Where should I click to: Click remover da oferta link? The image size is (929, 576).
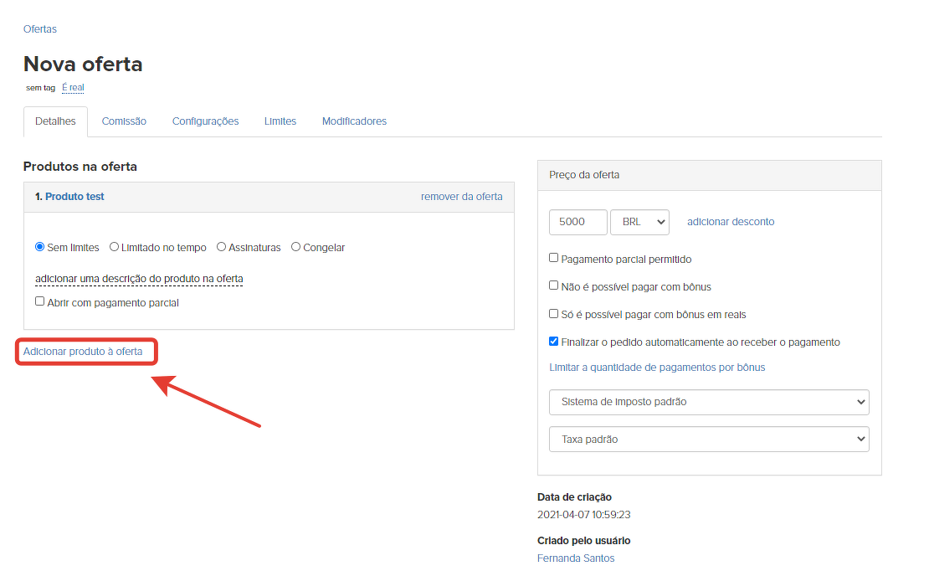461,197
